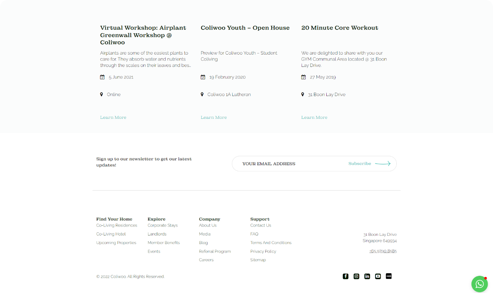Open the About Us link
The image size is (493, 293).
[x=208, y=225]
